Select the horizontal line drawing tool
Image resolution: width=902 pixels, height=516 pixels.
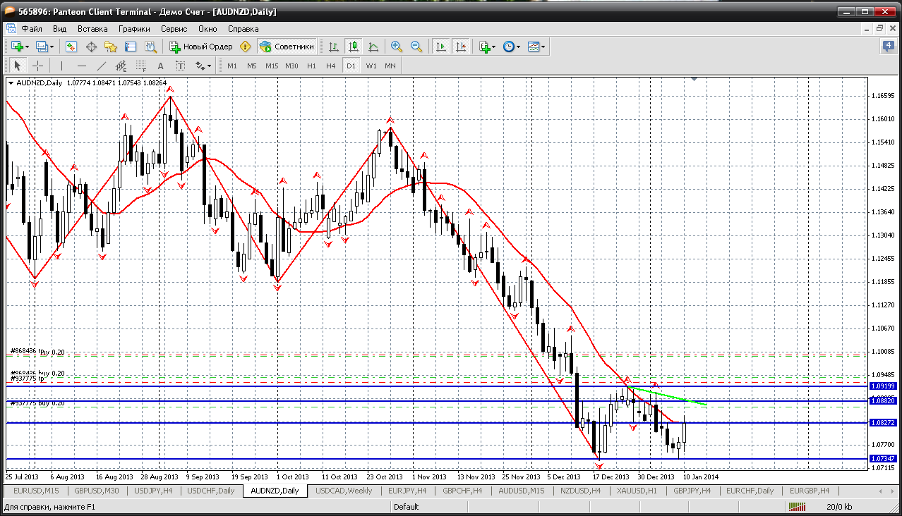click(82, 66)
